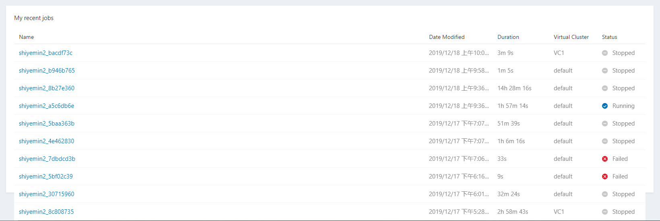
Task: Open the running job shiyemin2_a5c6db6e
Action: 46,106
